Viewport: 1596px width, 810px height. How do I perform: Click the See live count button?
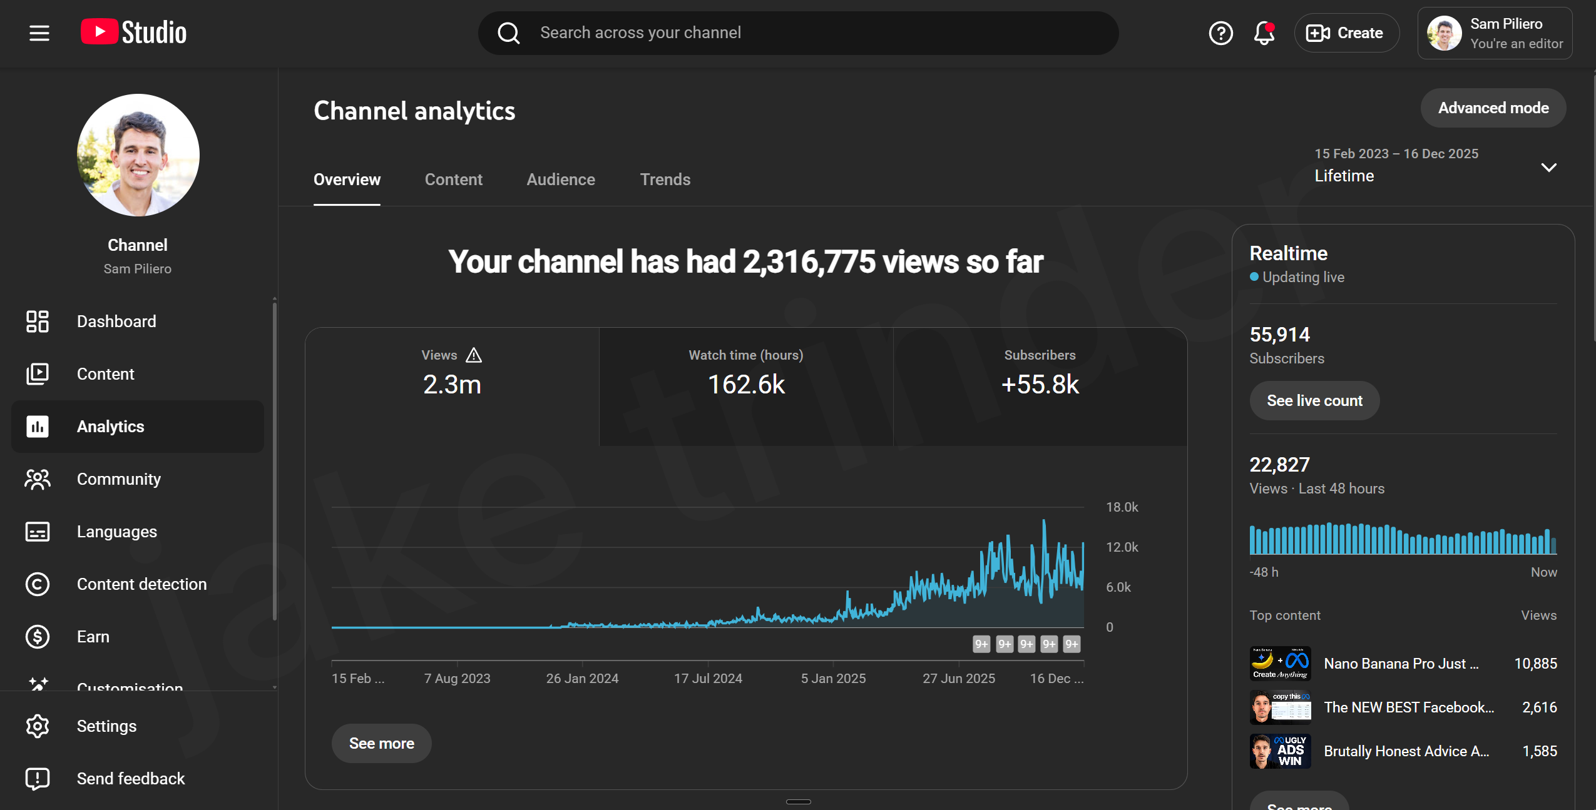(x=1314, y=401)
